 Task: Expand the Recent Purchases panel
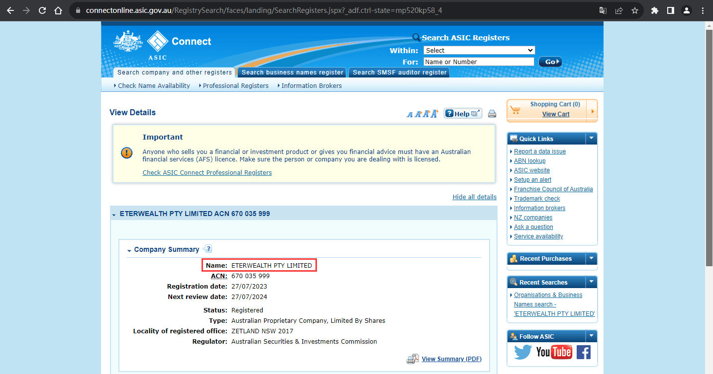pyautogui.click(x=591, y=258)
